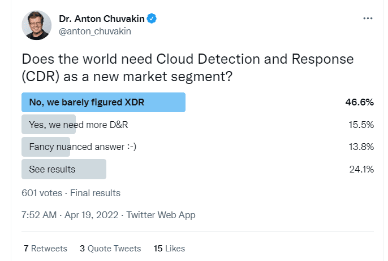Click the @anton_chuvakin handle
This screenshot has width=388, height=261.
click(x=95, y=32)
